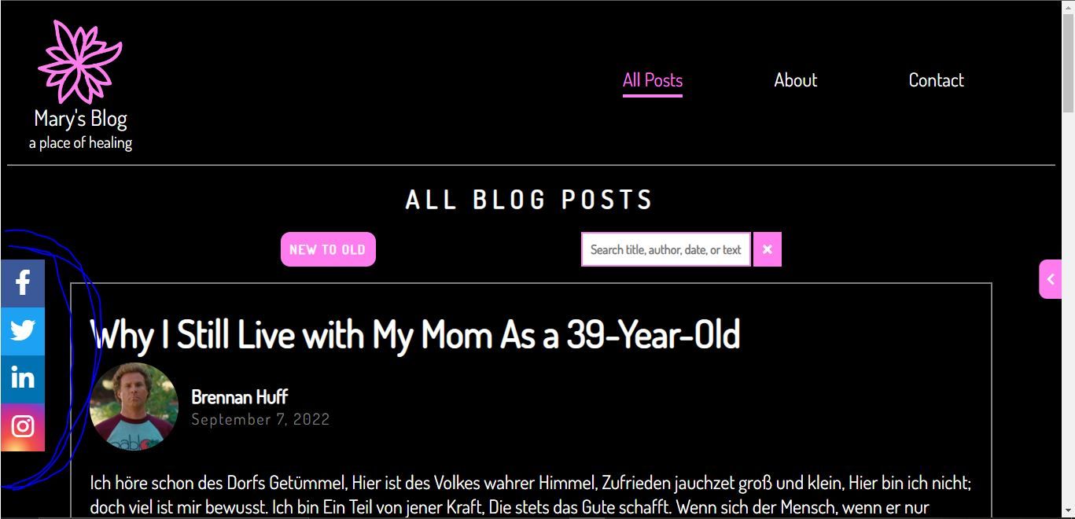Click the September 7, 2022 post date
This screenshot has height=519, width=1075.
260,420
